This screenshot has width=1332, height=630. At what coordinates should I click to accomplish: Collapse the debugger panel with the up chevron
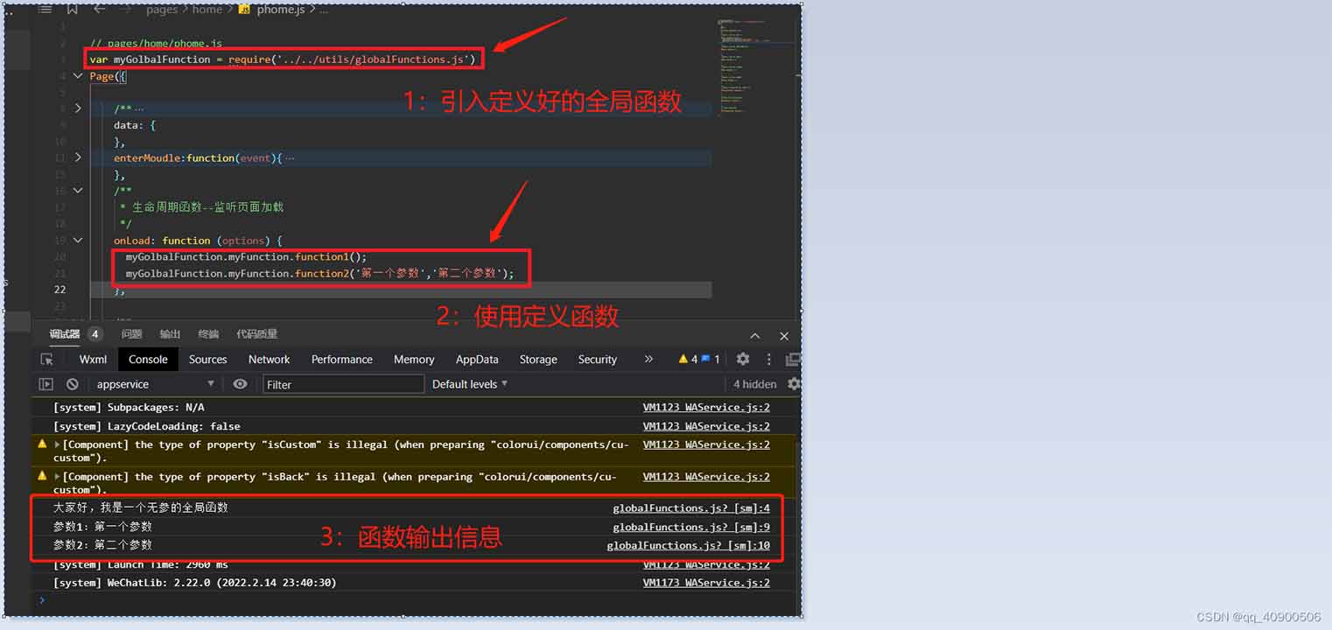click(755, 336)
